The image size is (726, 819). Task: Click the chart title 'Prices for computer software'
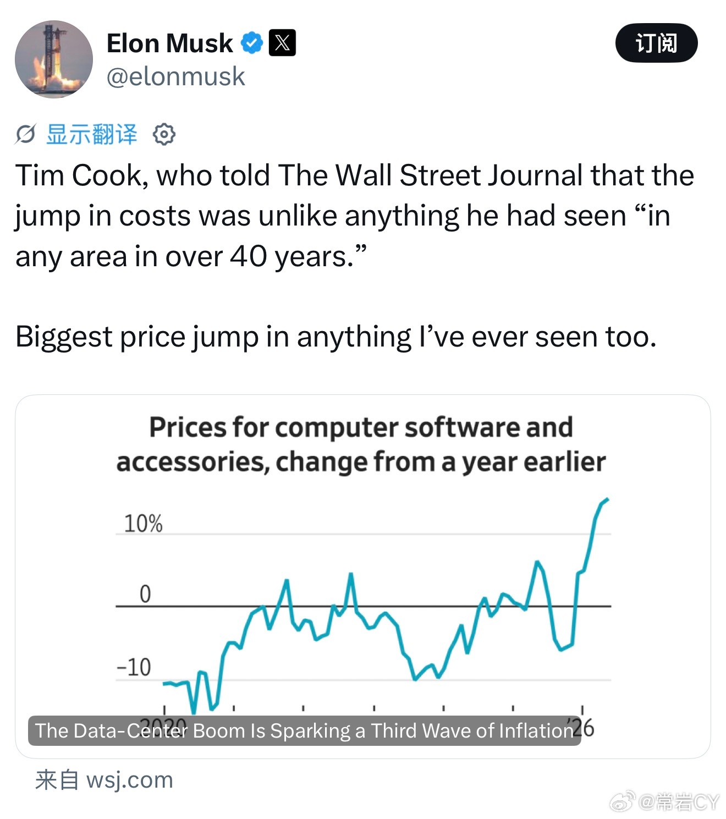click(361, 444)
